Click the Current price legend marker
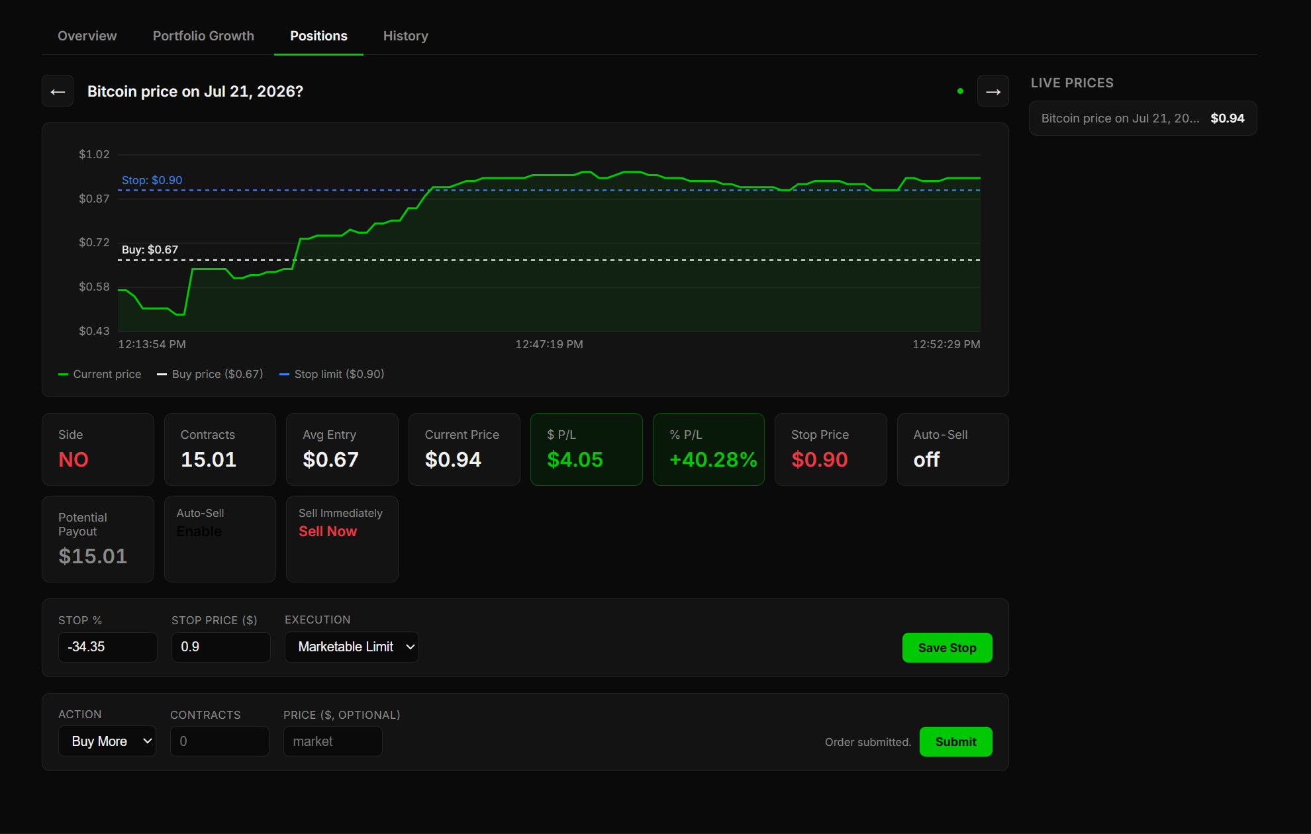 [63, 375]
